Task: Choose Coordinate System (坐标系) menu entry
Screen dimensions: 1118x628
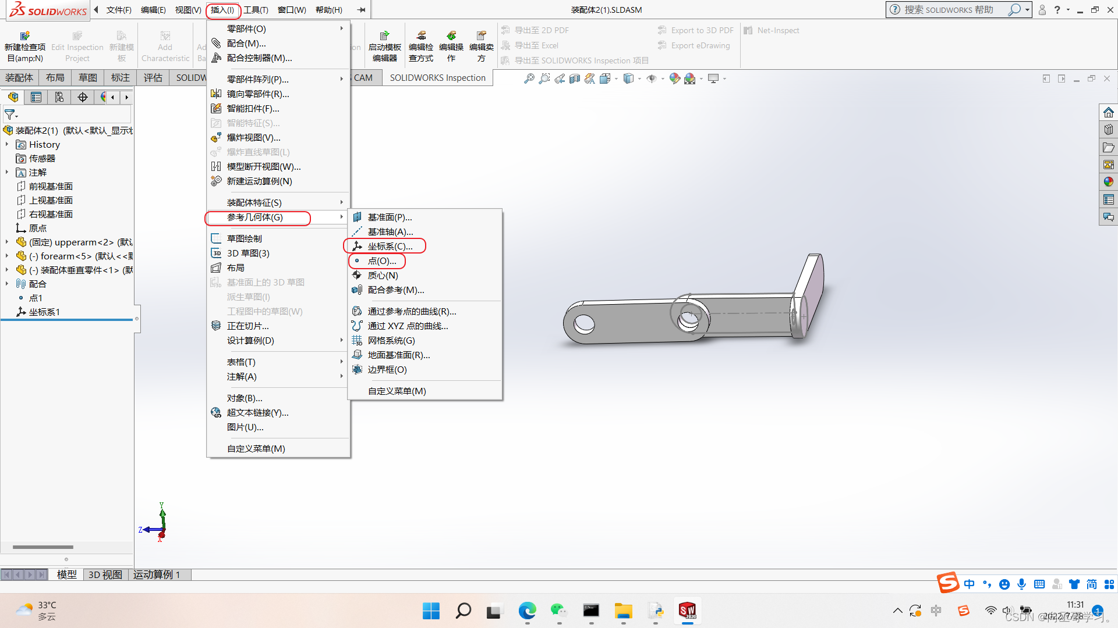Action: pos(390,246)
